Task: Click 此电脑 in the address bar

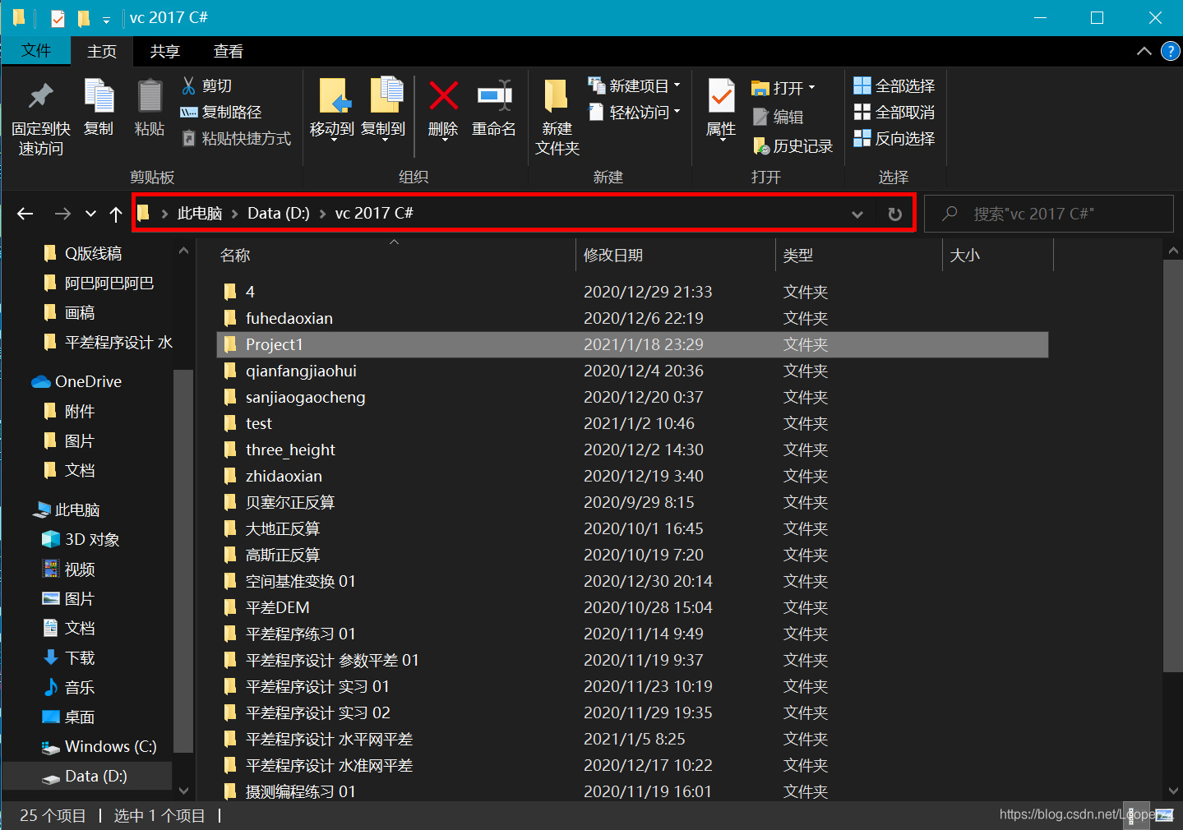Action: click(200, 213)
